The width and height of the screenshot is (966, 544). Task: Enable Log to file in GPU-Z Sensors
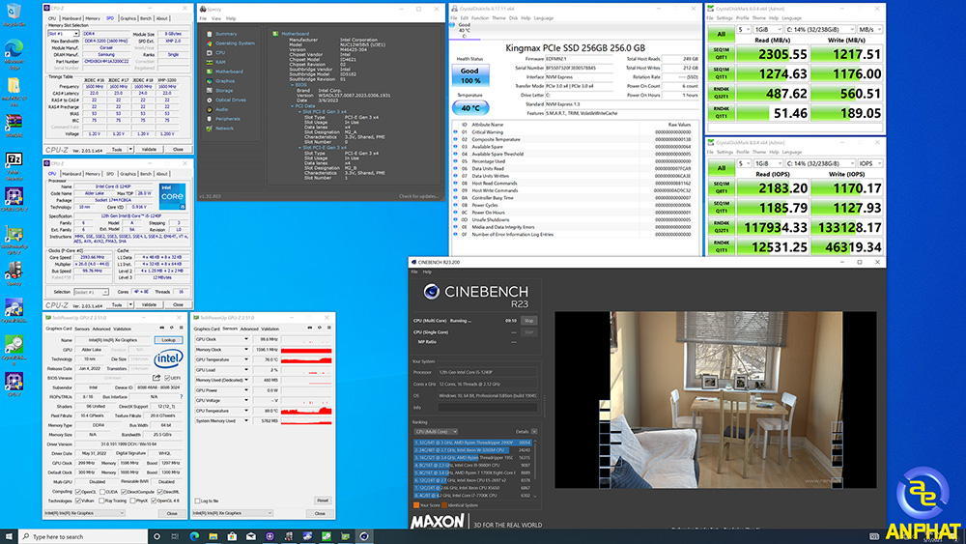197,501
